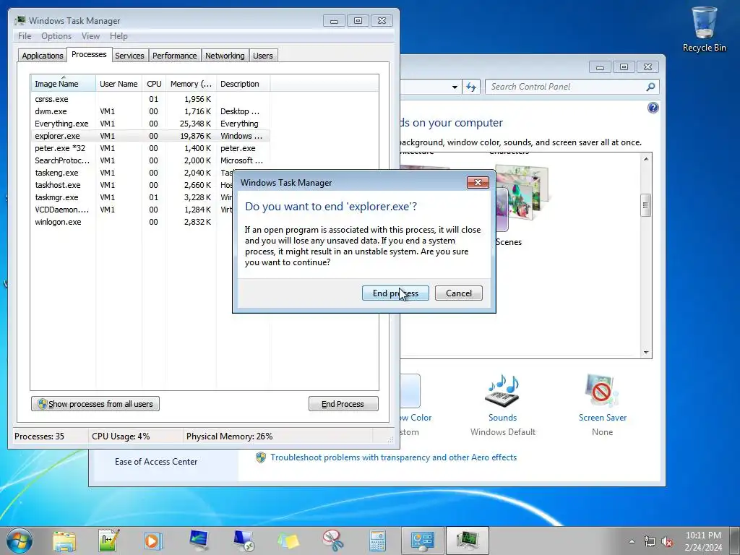Open the computer monitor taskbar icon
The width and height of the screenshot is (740, 555).
tap(199, 541)
